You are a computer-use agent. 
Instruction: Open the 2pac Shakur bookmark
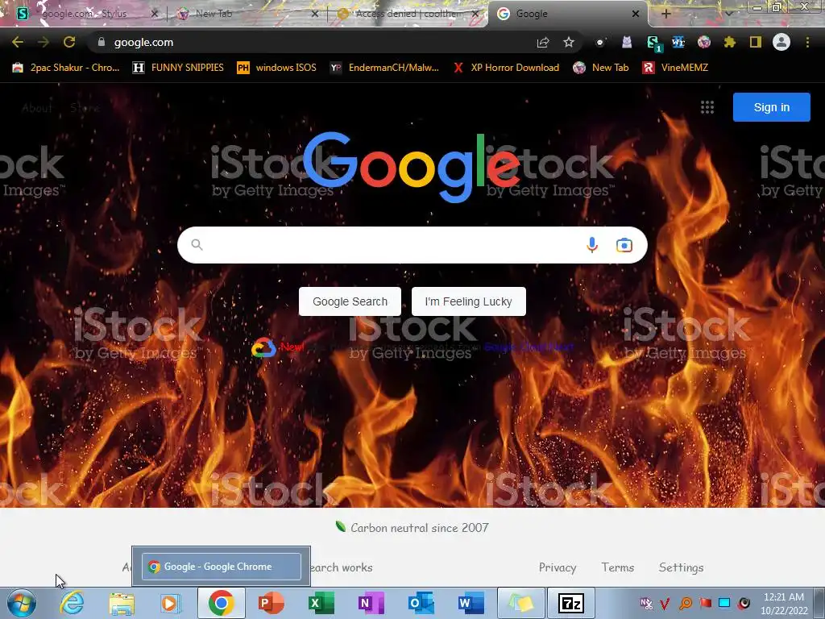(x=66, y=68)
